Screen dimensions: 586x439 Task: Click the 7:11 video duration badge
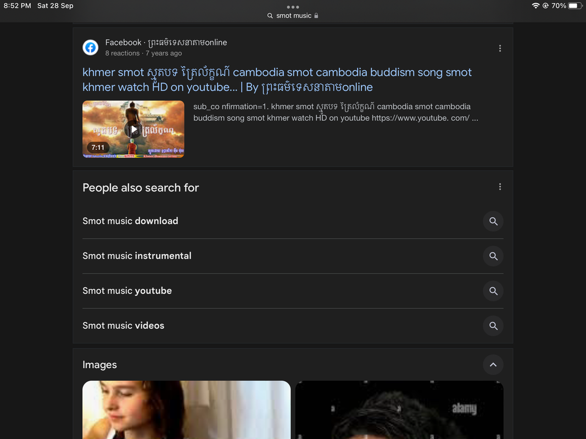[x=98, y=148]
